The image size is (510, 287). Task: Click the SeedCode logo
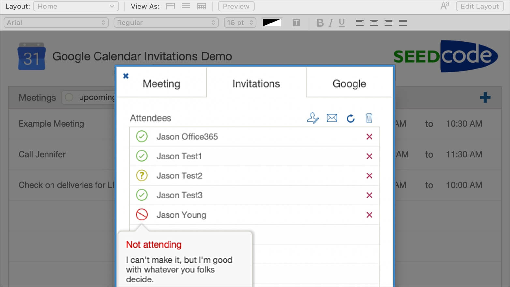click(x=445, y=56)
